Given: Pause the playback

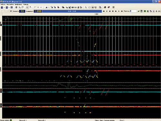Looking at the screenshot, I should pyautogui.click(x=113, y=11).
